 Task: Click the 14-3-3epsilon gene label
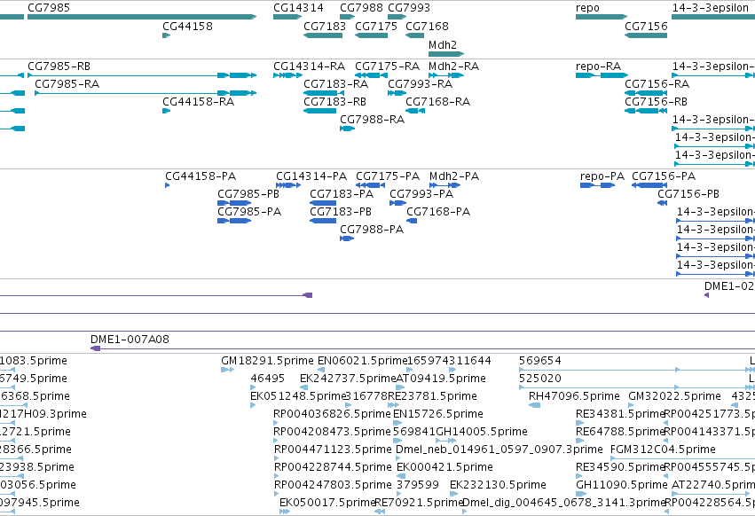[711, 8]
